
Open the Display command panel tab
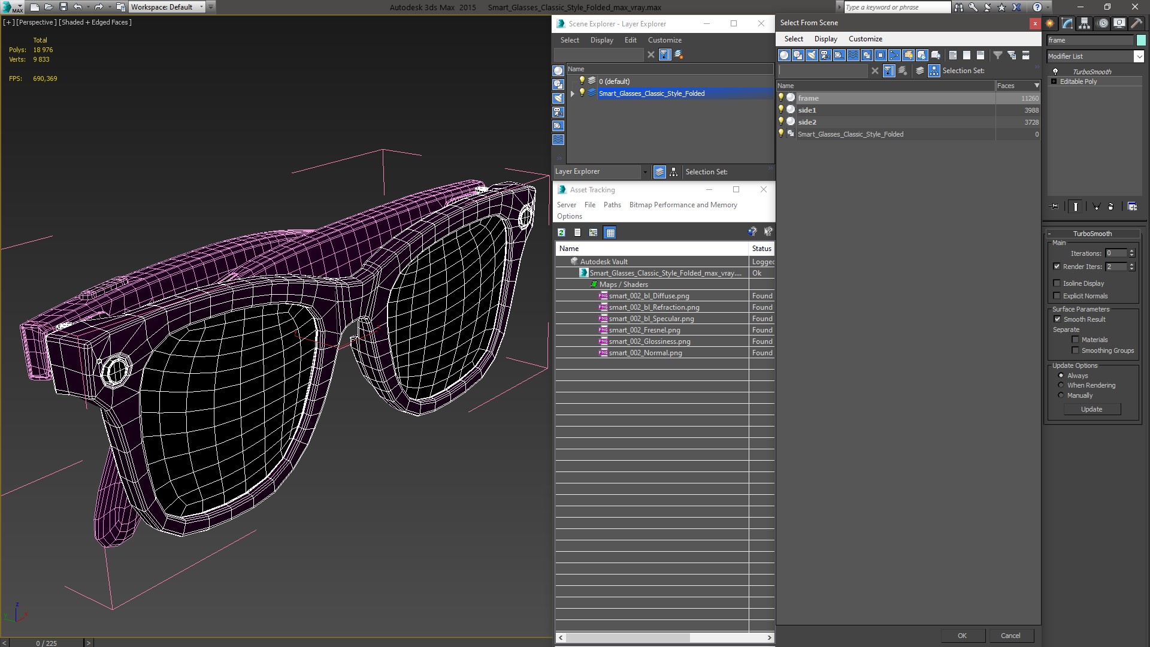pos(1119,23)
